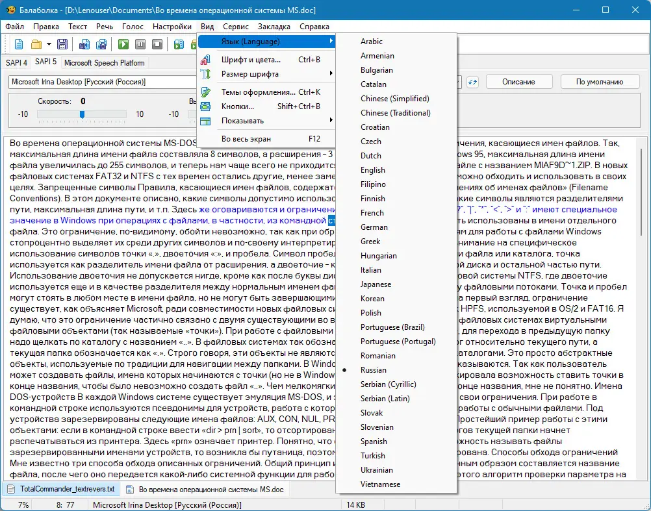
Task: Click the По умолчанию button
Action: 599,82
